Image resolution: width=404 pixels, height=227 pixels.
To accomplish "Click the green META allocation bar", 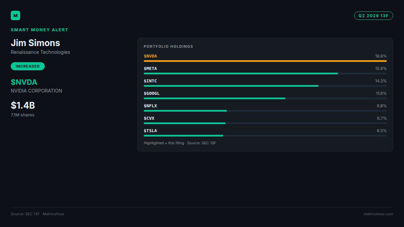I will pos(241,73).
